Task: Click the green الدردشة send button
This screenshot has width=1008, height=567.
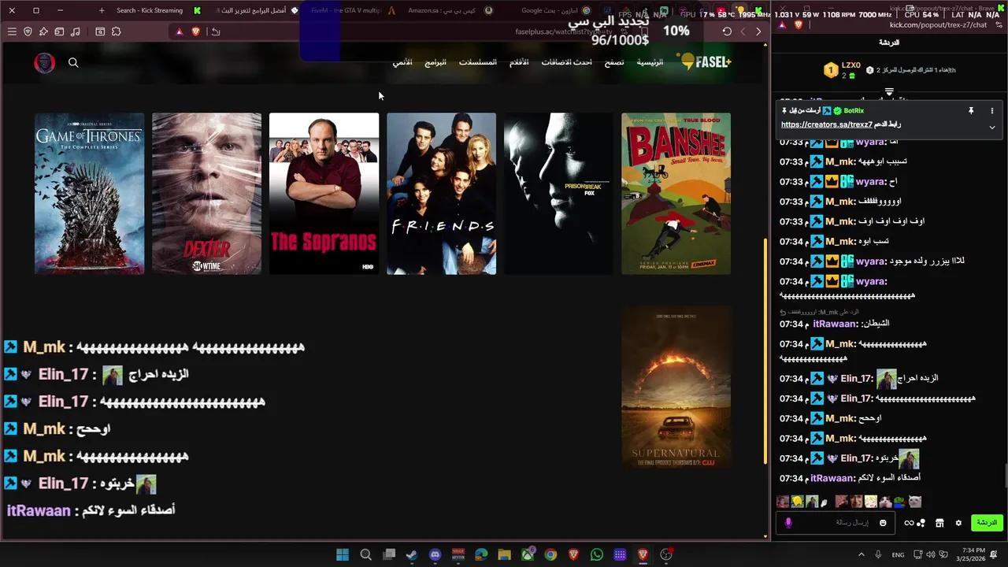Action: tap(987, 523)
